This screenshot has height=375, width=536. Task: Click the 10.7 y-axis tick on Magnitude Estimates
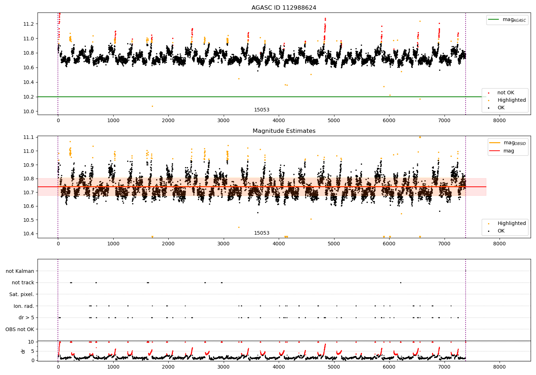28,192
